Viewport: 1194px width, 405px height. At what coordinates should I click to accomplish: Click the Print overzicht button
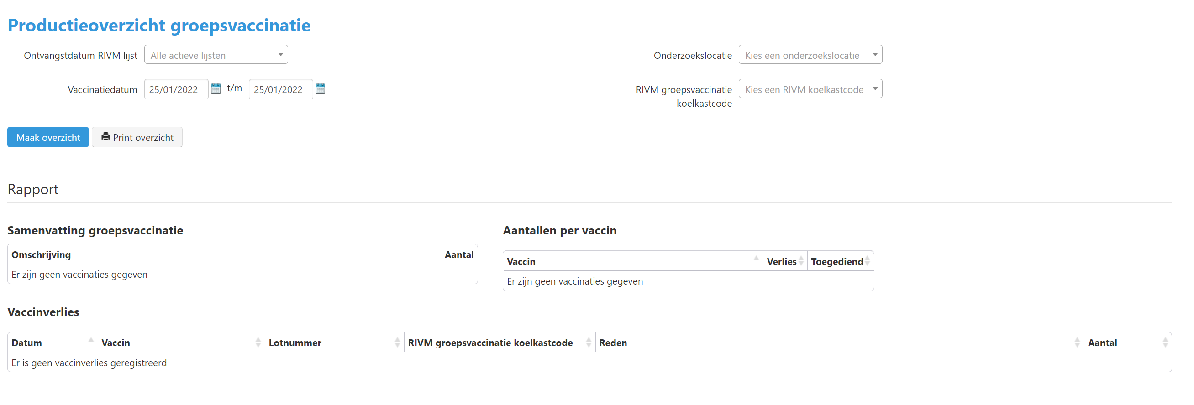click(137, 137)
